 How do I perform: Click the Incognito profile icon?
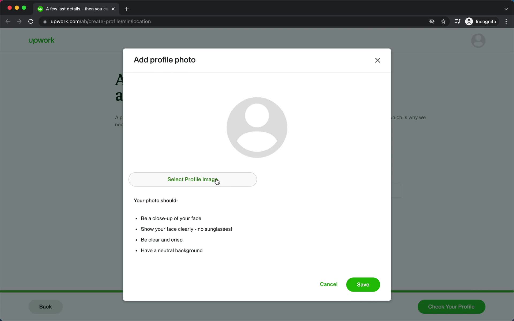(469, 21)
